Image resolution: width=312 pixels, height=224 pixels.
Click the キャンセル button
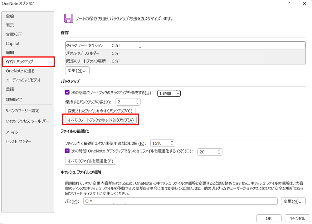(x=297, y=218)
